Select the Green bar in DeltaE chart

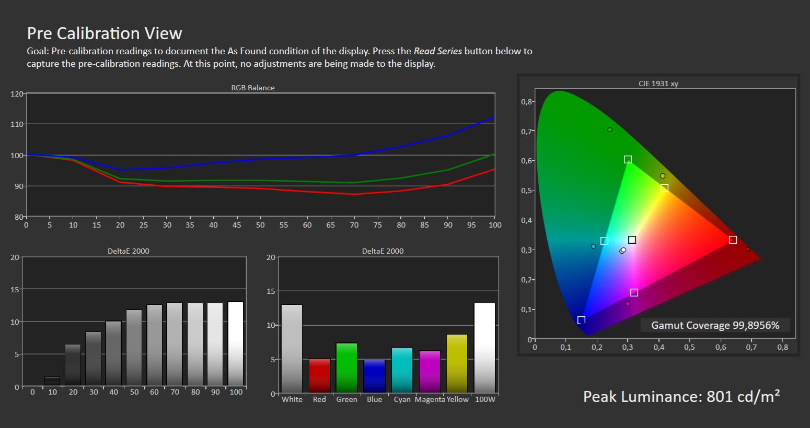[x=346, y=367]
